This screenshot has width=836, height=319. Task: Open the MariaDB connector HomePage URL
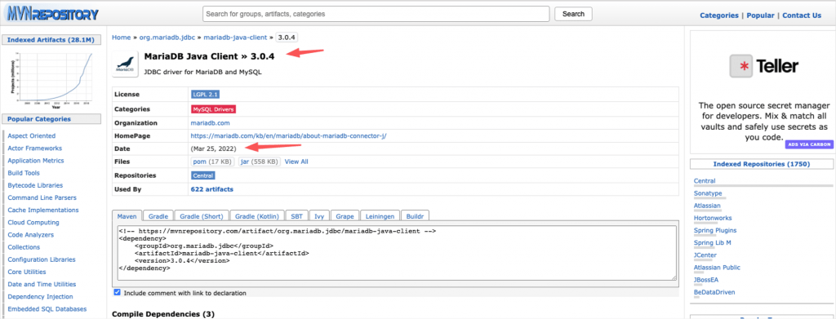pyautogui.click(x=288, y=135)
